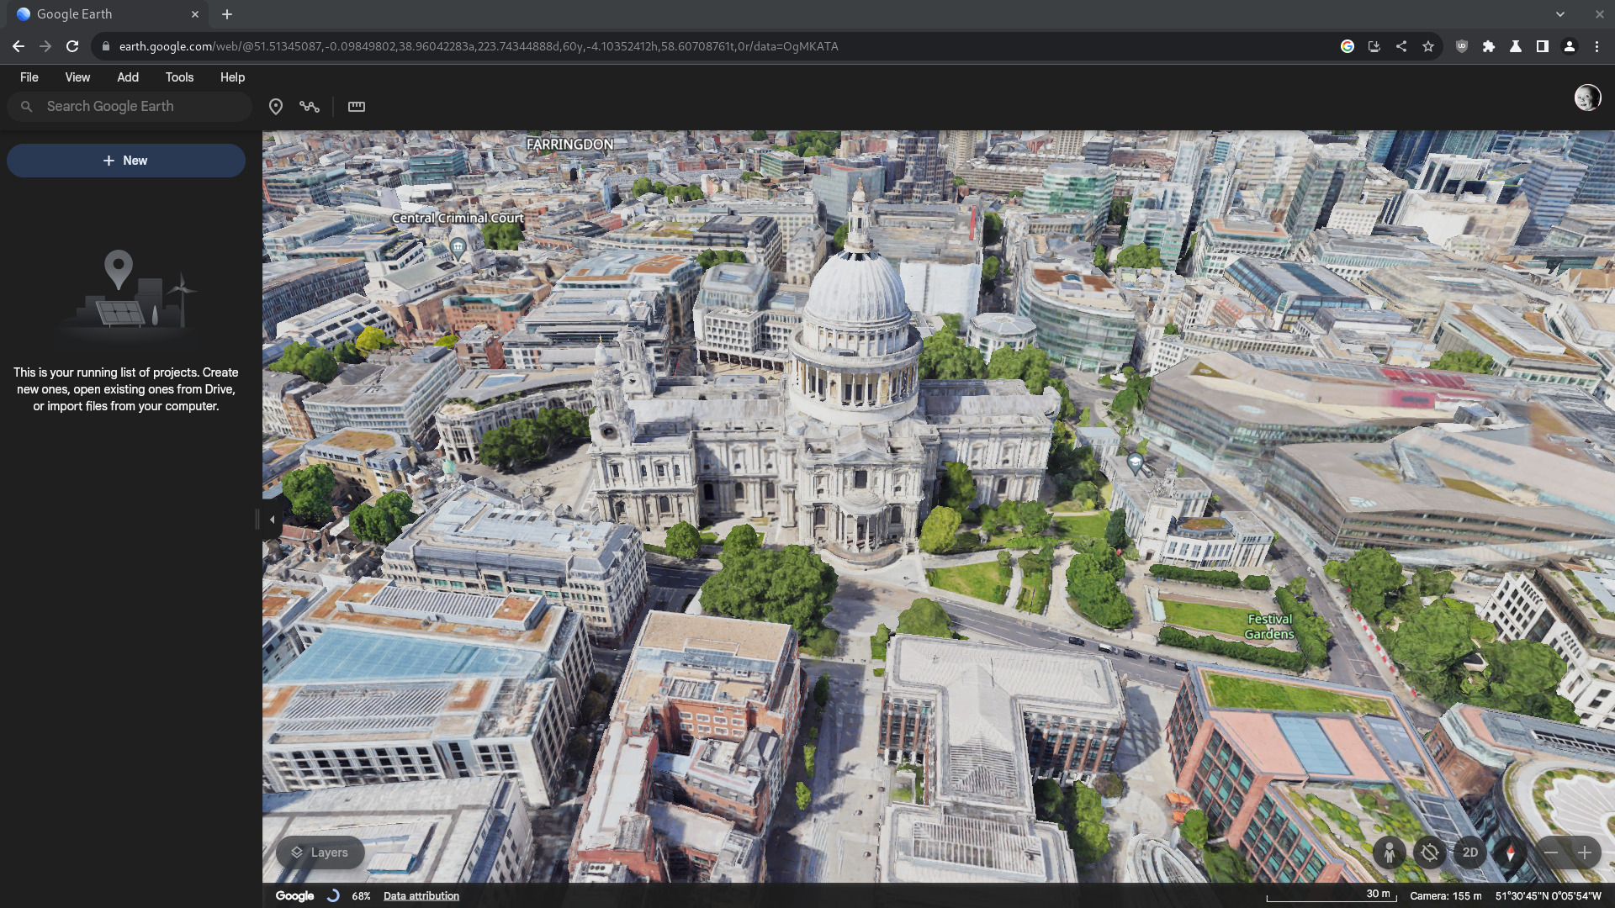Viewport: 1615px width, 908px height.
Task: Reload the Google Earth page
Action: click(72, 46)
